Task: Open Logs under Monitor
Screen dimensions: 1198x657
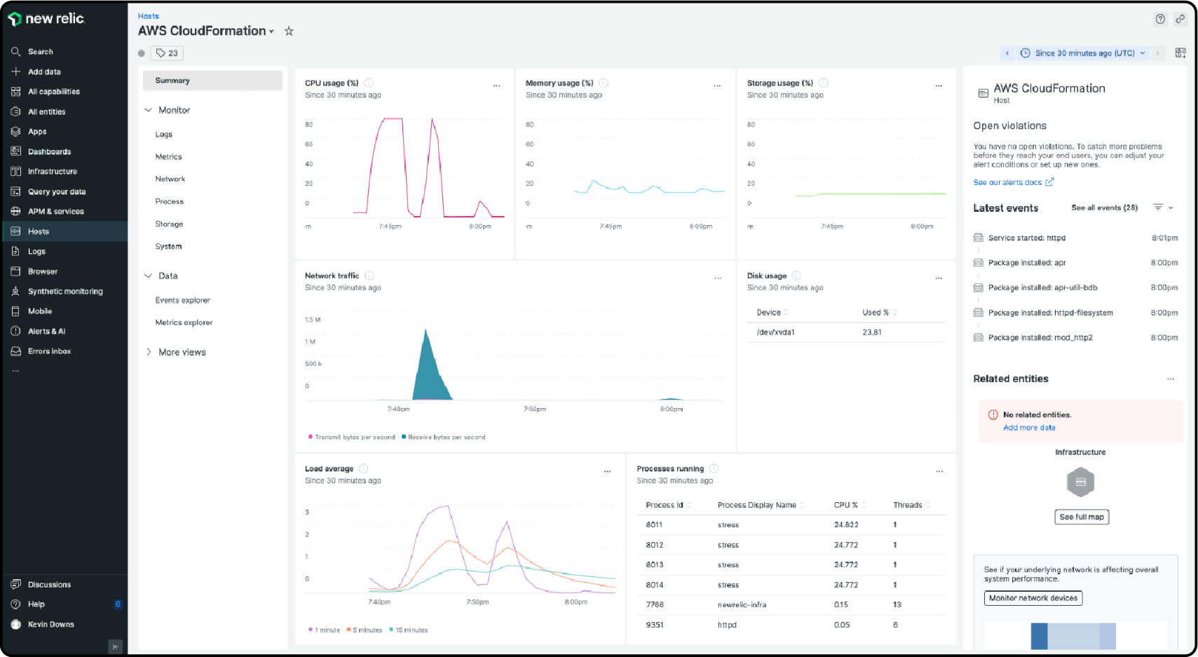Action: (x=163, y=135)
